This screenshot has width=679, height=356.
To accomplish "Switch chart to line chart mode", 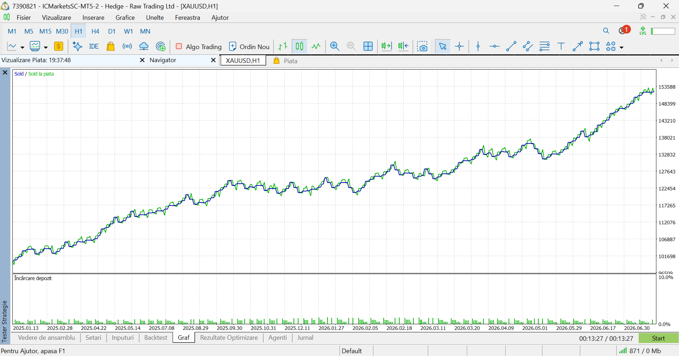I will tap(316, 46).
